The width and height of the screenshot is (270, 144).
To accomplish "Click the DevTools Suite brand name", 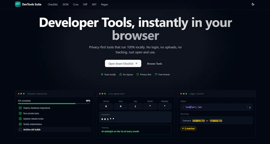I will pos(32,4).
